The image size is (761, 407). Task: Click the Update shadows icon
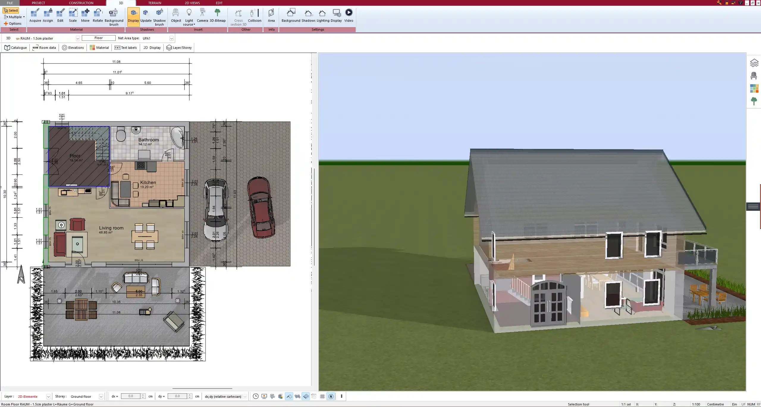click(146, 15)
